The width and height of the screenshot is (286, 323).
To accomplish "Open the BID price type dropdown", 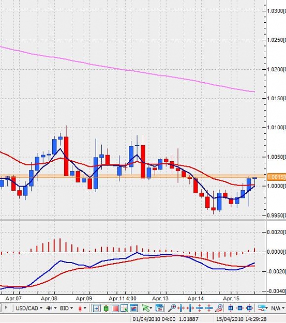I will click(x=66, y=309).
